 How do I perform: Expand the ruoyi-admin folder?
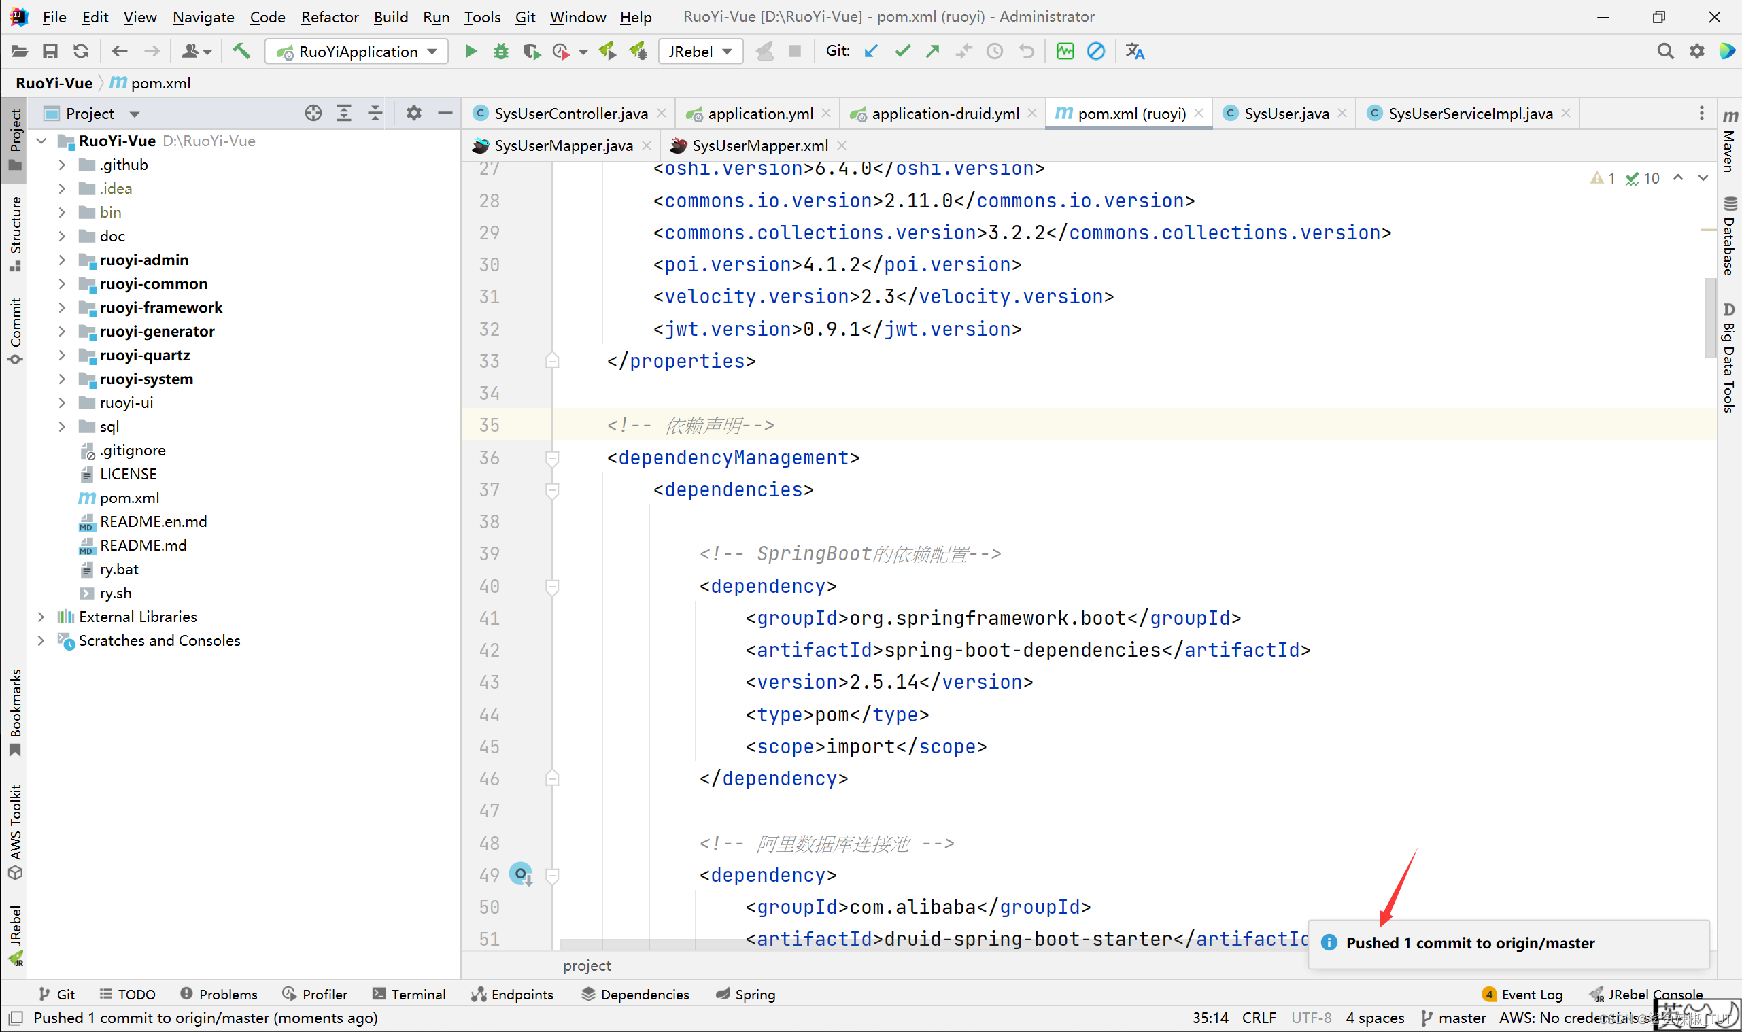(62, 260)
